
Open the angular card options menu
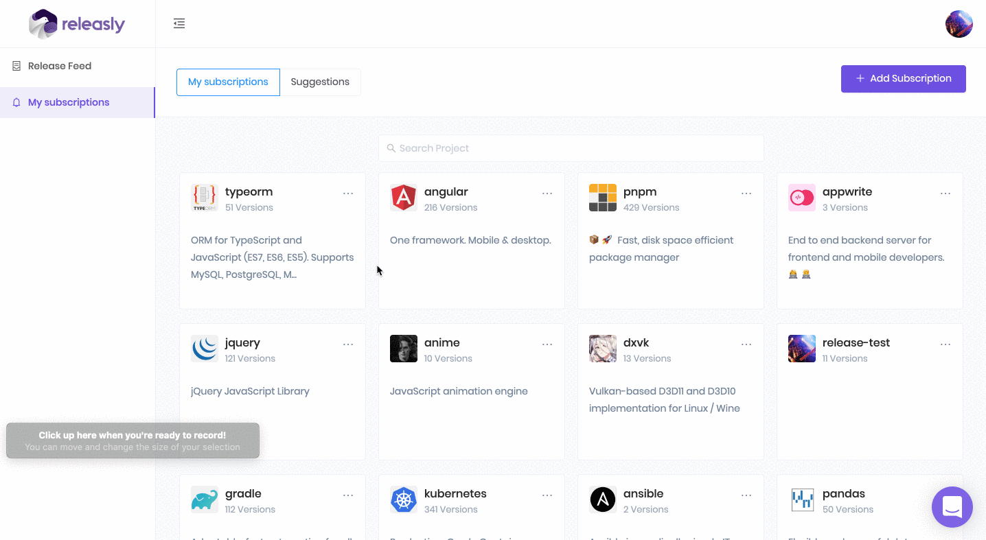click(x=547, y=193)
